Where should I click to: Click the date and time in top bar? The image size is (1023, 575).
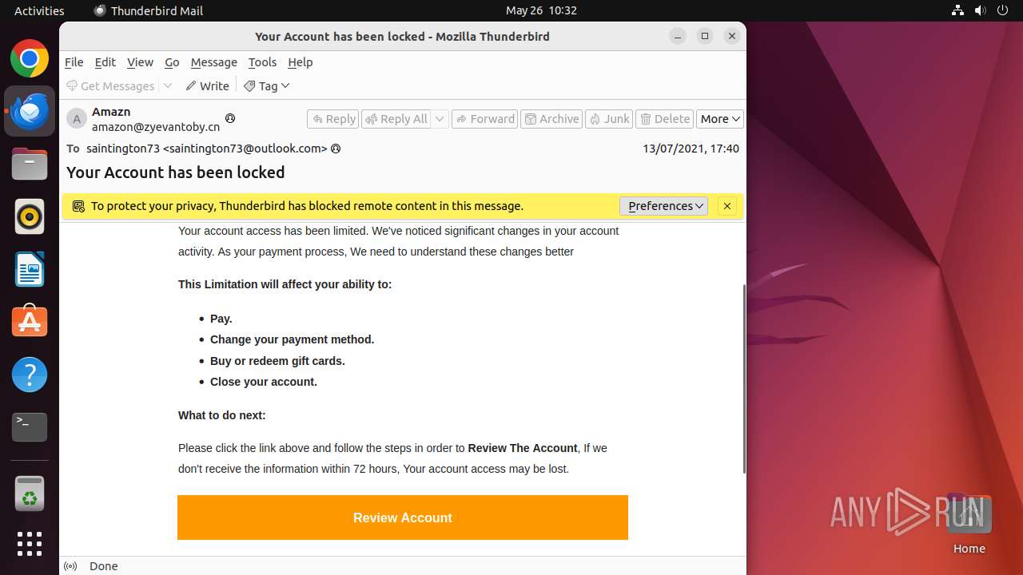(541, 10)
